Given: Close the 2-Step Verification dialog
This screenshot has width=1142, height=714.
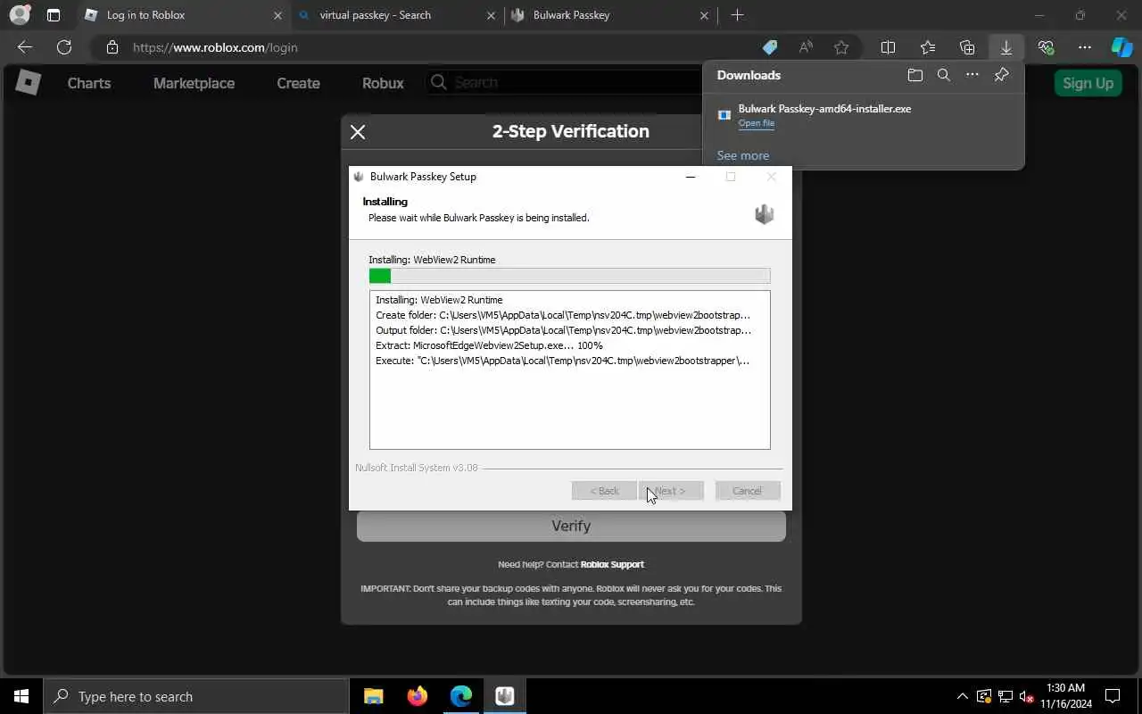Looking at the screenshot, I should click(358, 132).
